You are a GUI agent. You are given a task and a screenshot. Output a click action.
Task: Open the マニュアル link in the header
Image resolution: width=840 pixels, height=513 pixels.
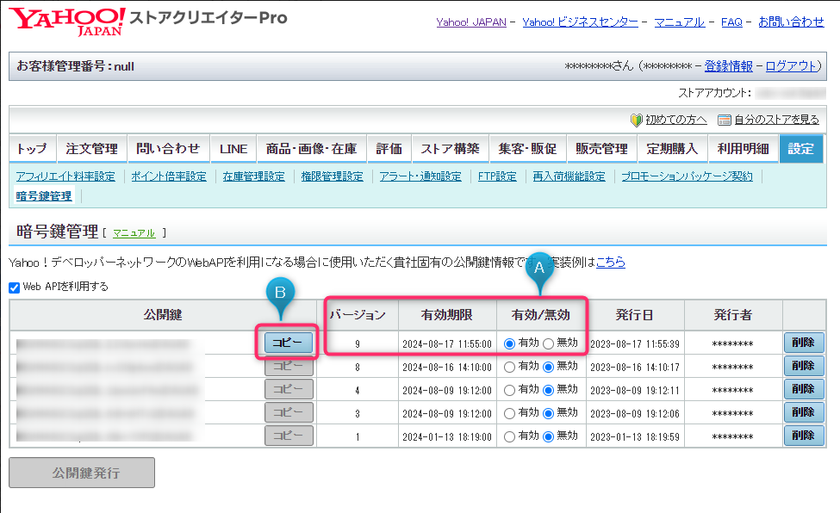pos(679,22)
